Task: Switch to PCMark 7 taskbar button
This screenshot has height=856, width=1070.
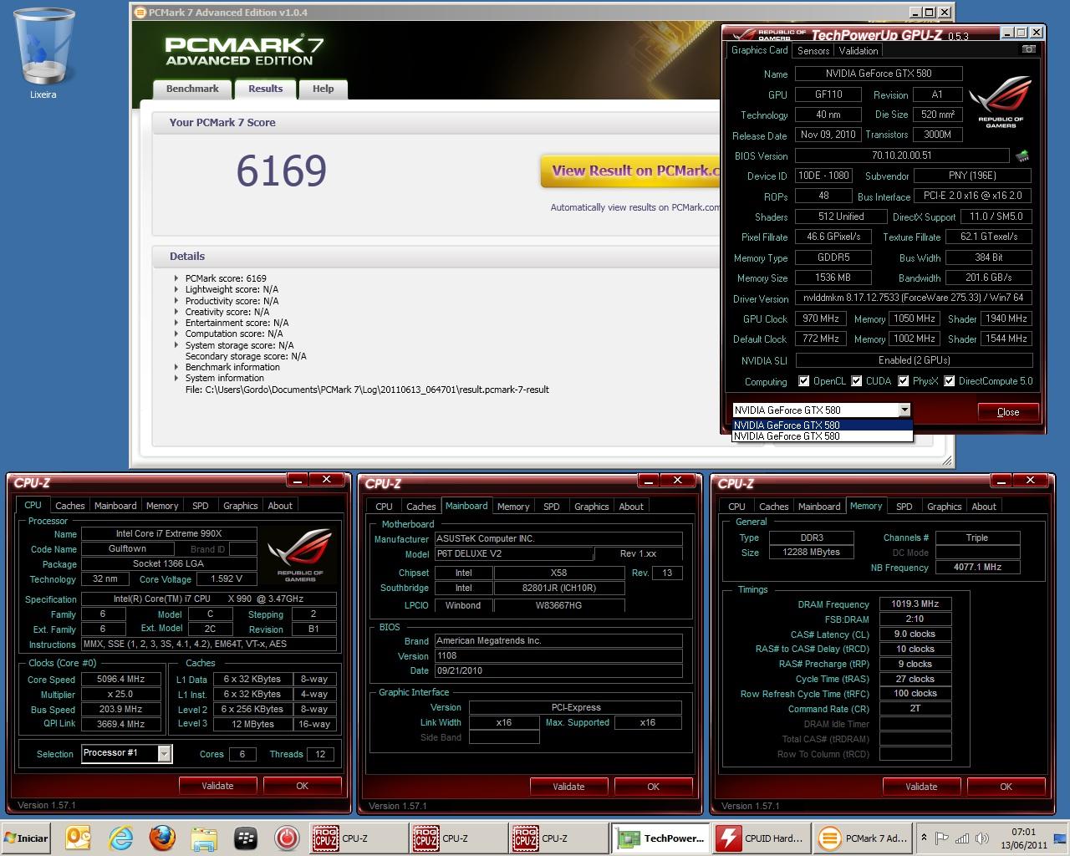Action: (x=861, y=838)
